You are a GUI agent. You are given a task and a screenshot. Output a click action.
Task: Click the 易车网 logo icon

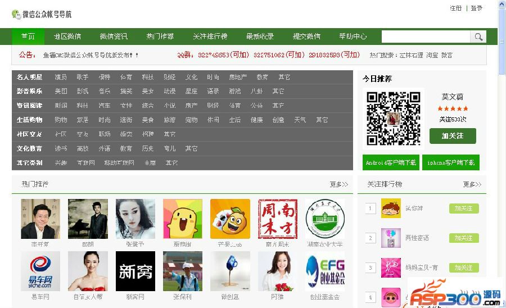click(40, 271)
